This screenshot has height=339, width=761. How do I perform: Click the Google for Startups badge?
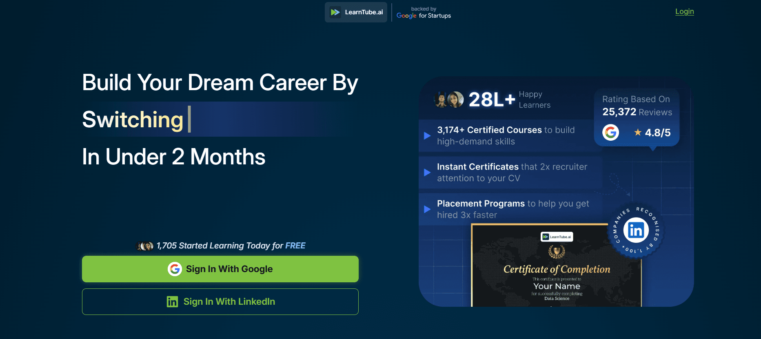[x=424, y=13]
